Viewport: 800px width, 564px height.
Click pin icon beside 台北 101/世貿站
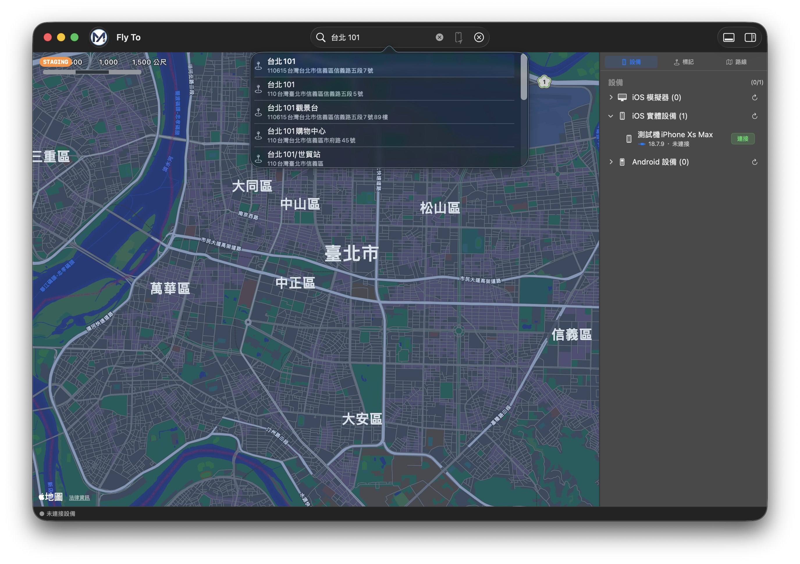258,159
